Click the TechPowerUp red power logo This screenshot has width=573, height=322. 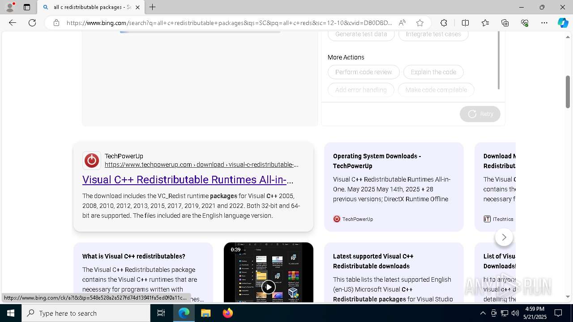point(91,161)
